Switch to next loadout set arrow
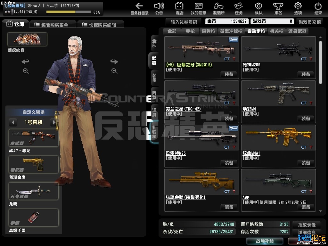 [x=54, y=122]
